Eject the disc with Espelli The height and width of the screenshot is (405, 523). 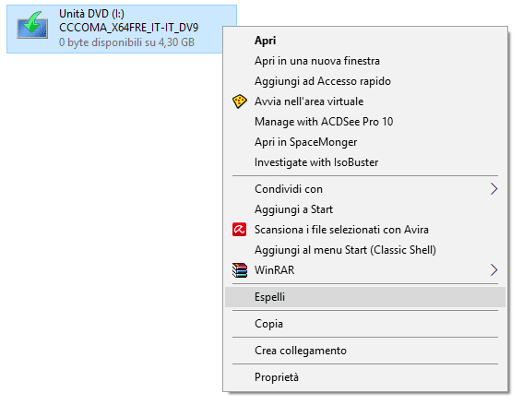click(365, 297)
